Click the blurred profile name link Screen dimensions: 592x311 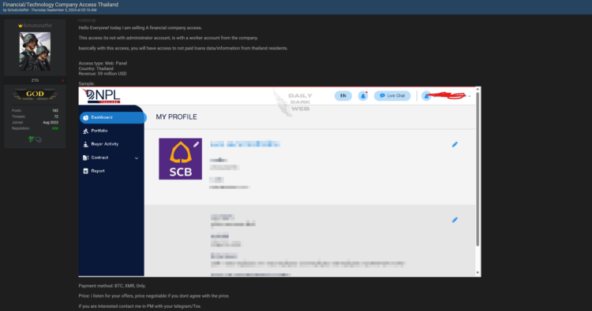tap(245, 144)
